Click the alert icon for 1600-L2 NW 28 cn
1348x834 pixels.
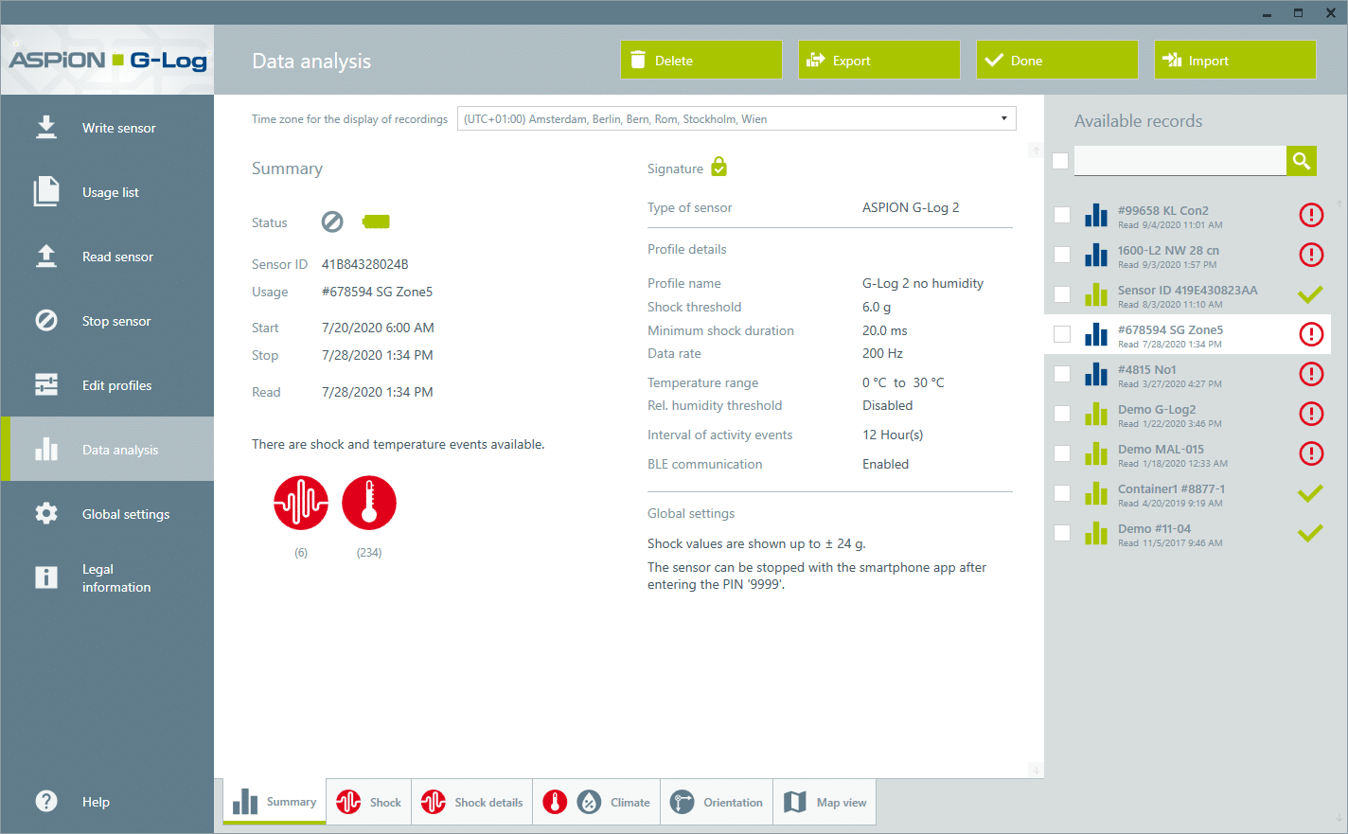coord(1311,255)
